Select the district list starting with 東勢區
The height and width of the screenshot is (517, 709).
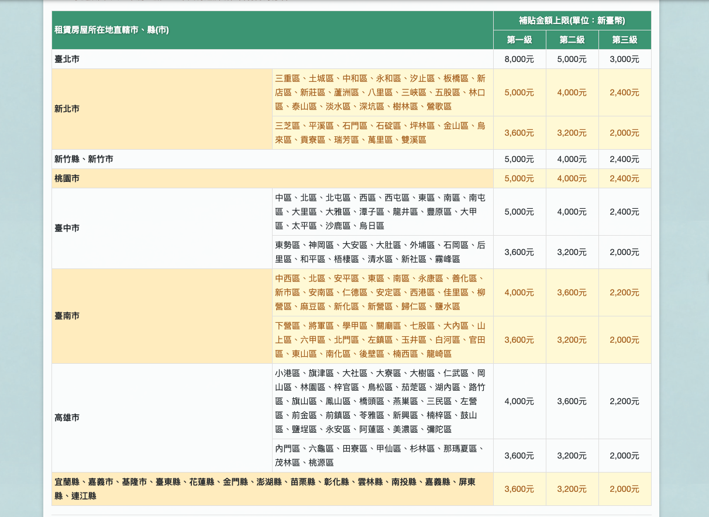tap(383, 252)
